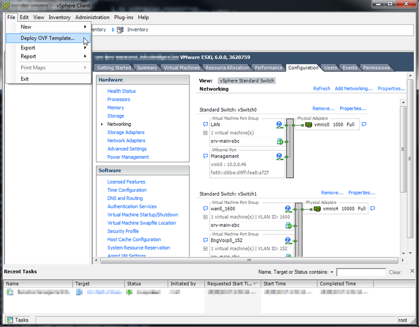Open the Plug-ins menu
Viewport: 419px width, 327px height.
(124, 17)
